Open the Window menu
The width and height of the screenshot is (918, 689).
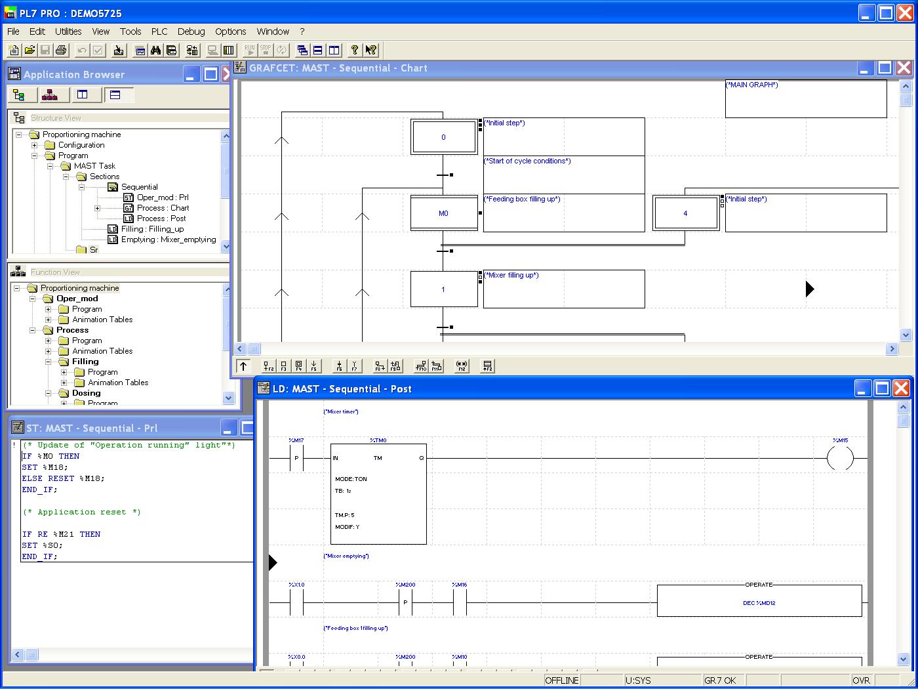coord(273,31)
